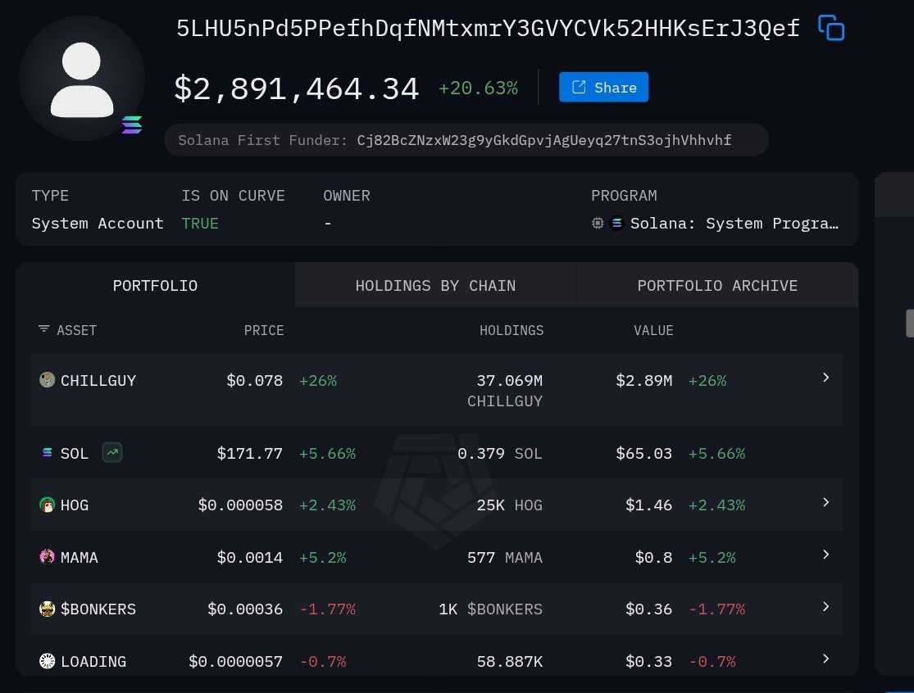Expand the LOADING row chevron
Screen dimensions: 914x693
pos(826,659)
